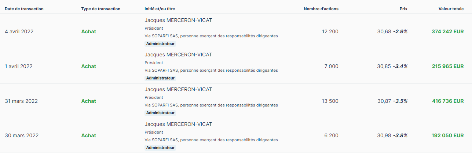Select the Achat label for 30 mars 2022

click(x=88, y=135)
